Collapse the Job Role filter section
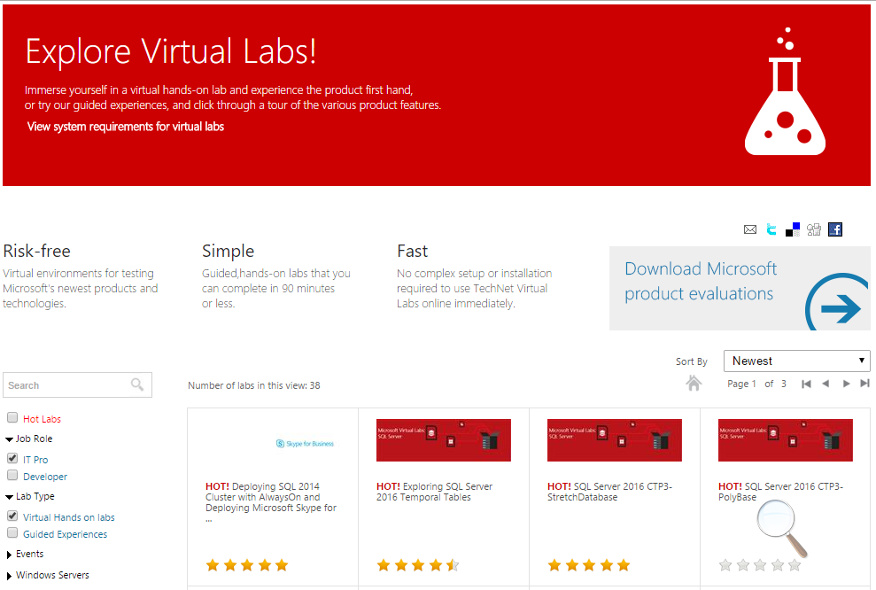Viewport: 876px width, 590px height. point(9,439)
